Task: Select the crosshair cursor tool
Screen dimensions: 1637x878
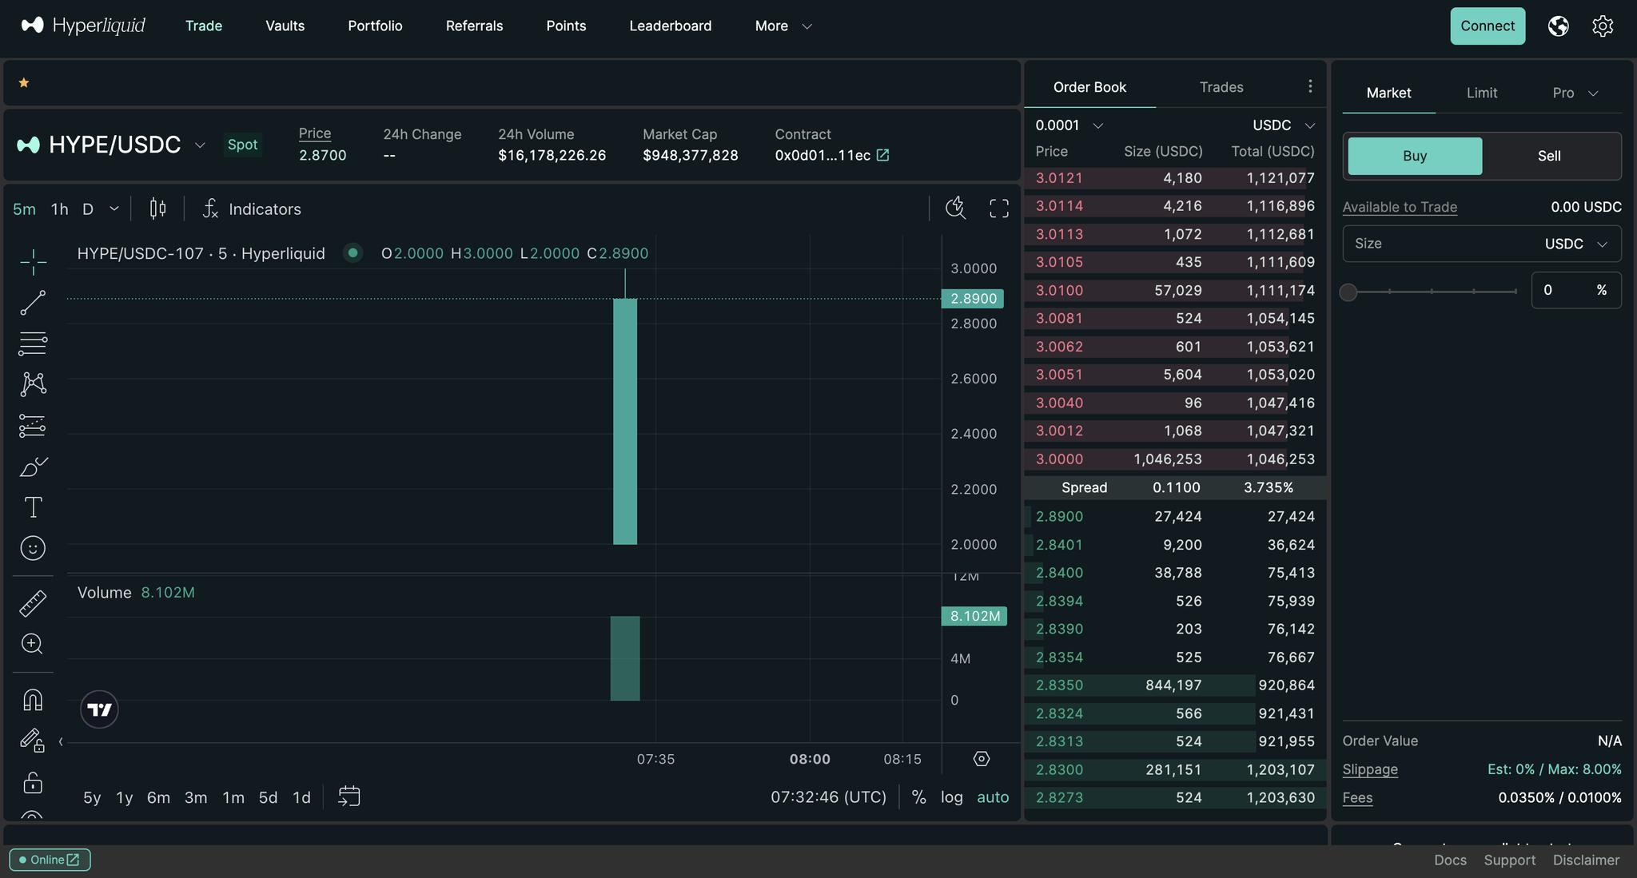Action: (33, 261)
